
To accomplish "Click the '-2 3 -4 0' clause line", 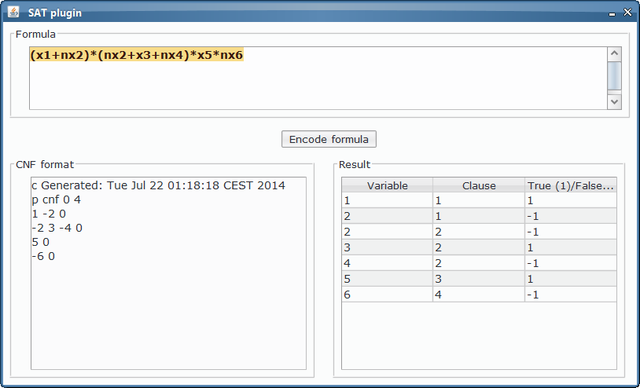I will click(57, 228).
